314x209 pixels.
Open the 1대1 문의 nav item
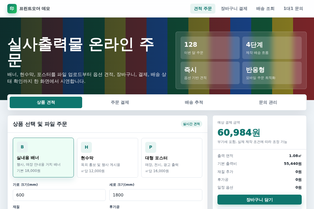pos(293,9)
